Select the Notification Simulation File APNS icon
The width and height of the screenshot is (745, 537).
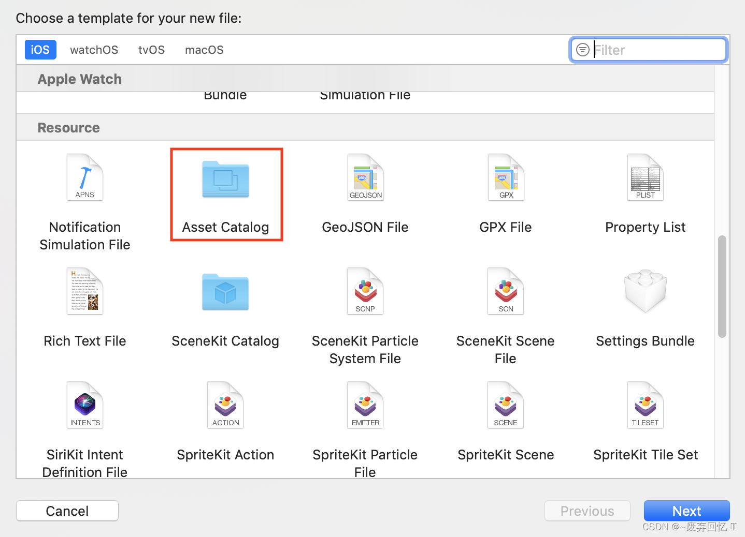(x=85, y=177)
